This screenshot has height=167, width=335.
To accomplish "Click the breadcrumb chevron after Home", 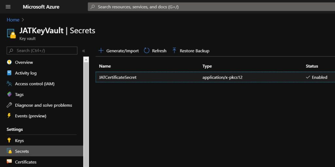I will coord(23,20).
